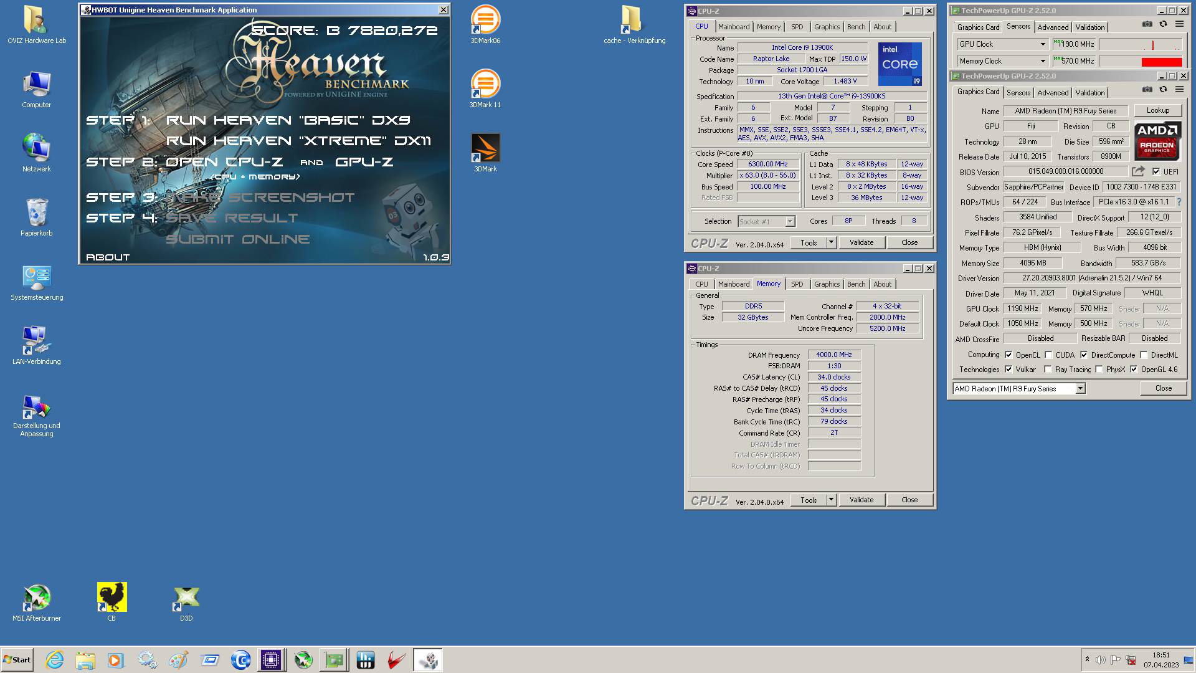
Task: Toggle the UEFI checkbox in GPU-Z
Action: point(1156,171)
